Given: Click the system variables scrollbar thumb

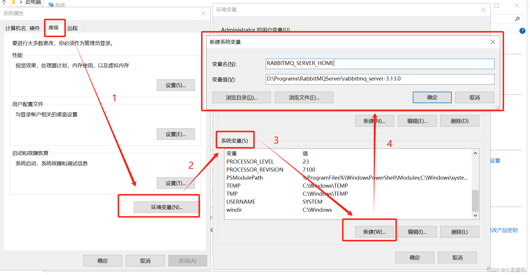Looking at the screenshot, I should (475, 201).
